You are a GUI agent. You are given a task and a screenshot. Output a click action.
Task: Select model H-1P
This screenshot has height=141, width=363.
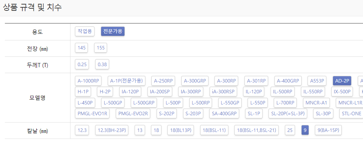(x=83, y=92)
